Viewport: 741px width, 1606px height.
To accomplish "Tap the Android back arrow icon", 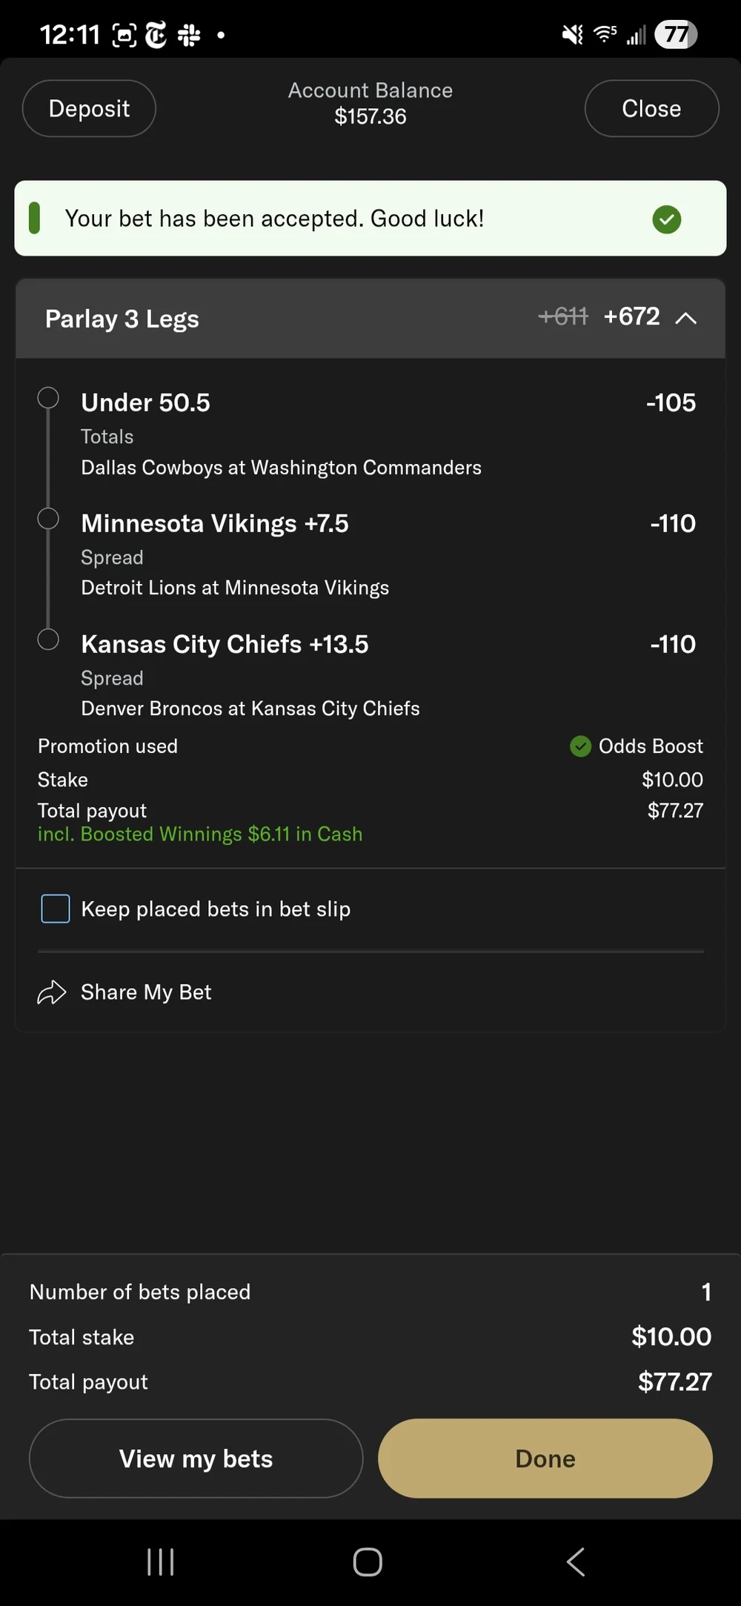I will pos(576,1562).
